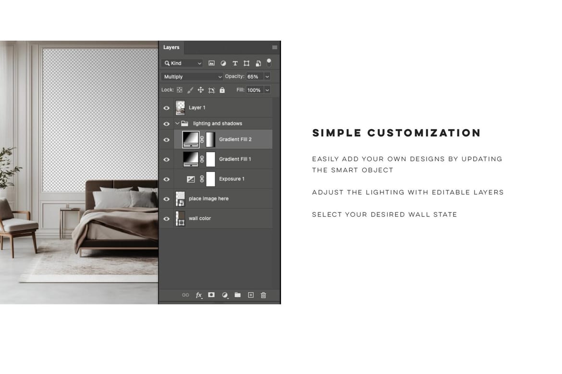Select Gradient Fill 1 gradient thumbnail

tap(191, 159)
